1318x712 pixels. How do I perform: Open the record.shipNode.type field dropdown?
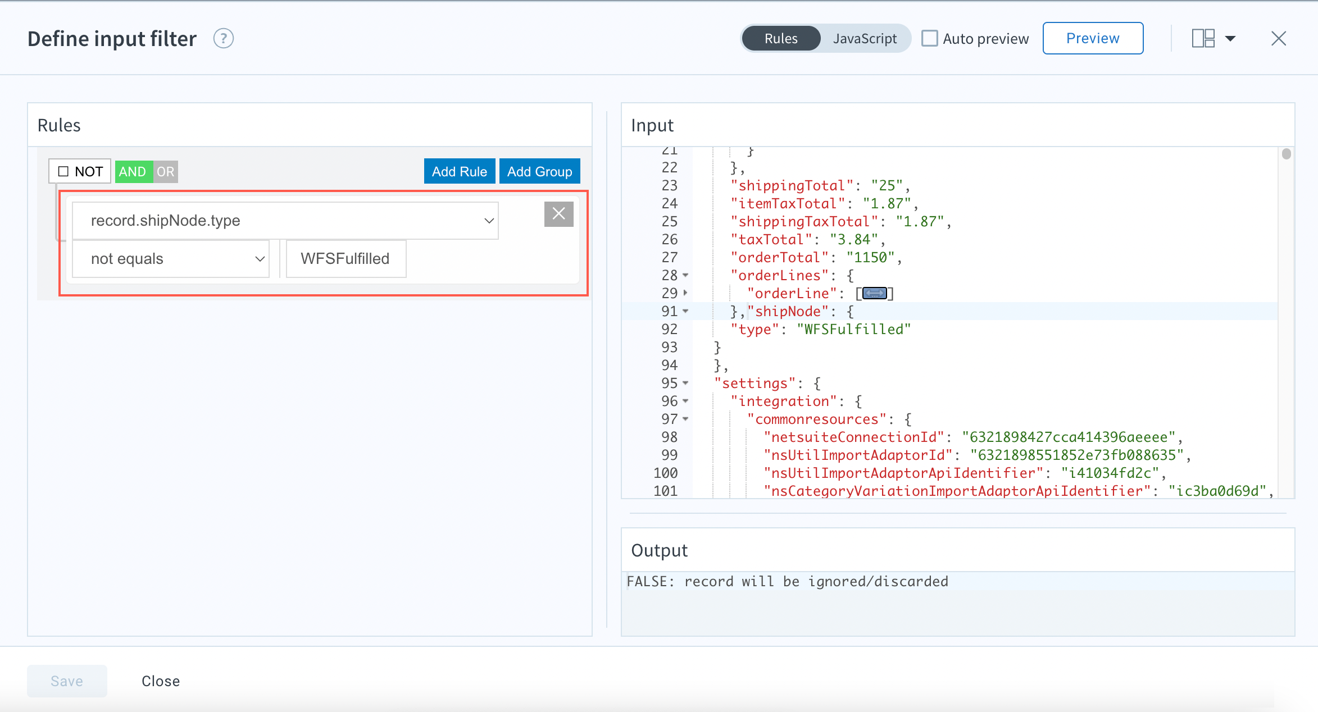[x=285, y=221]
